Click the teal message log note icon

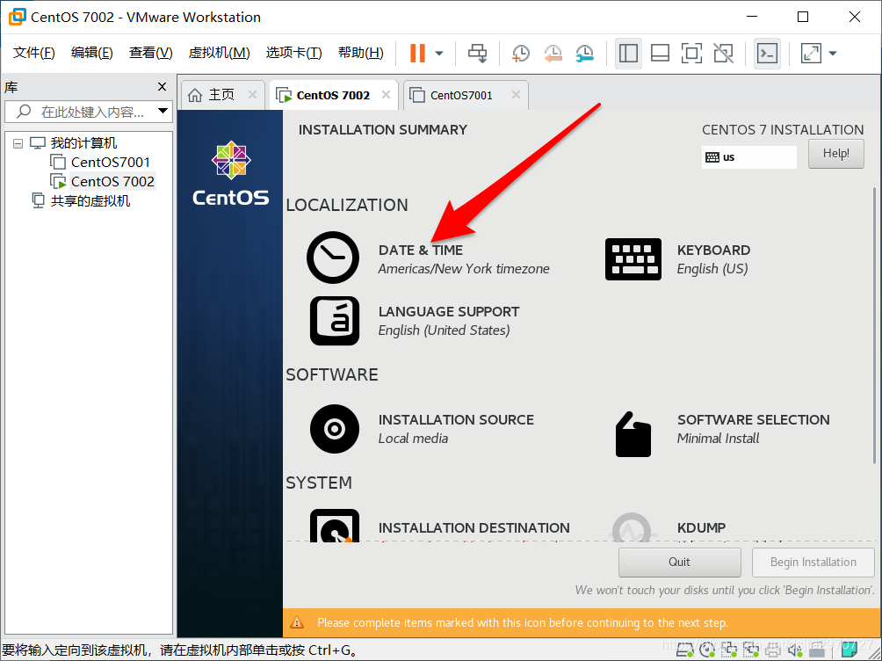849,650
